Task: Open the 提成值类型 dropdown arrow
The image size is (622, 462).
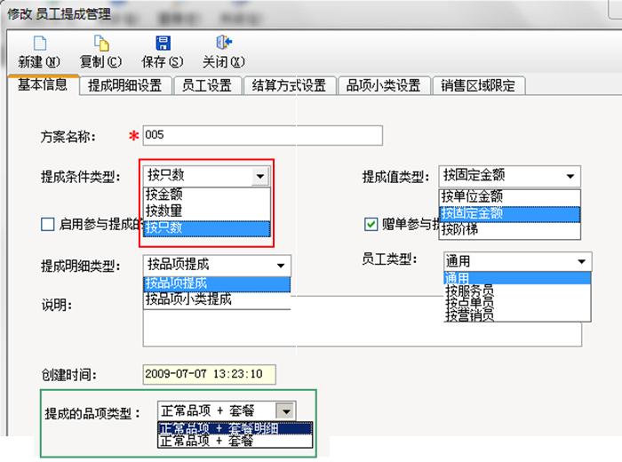Action: click(x=570, y=177)
